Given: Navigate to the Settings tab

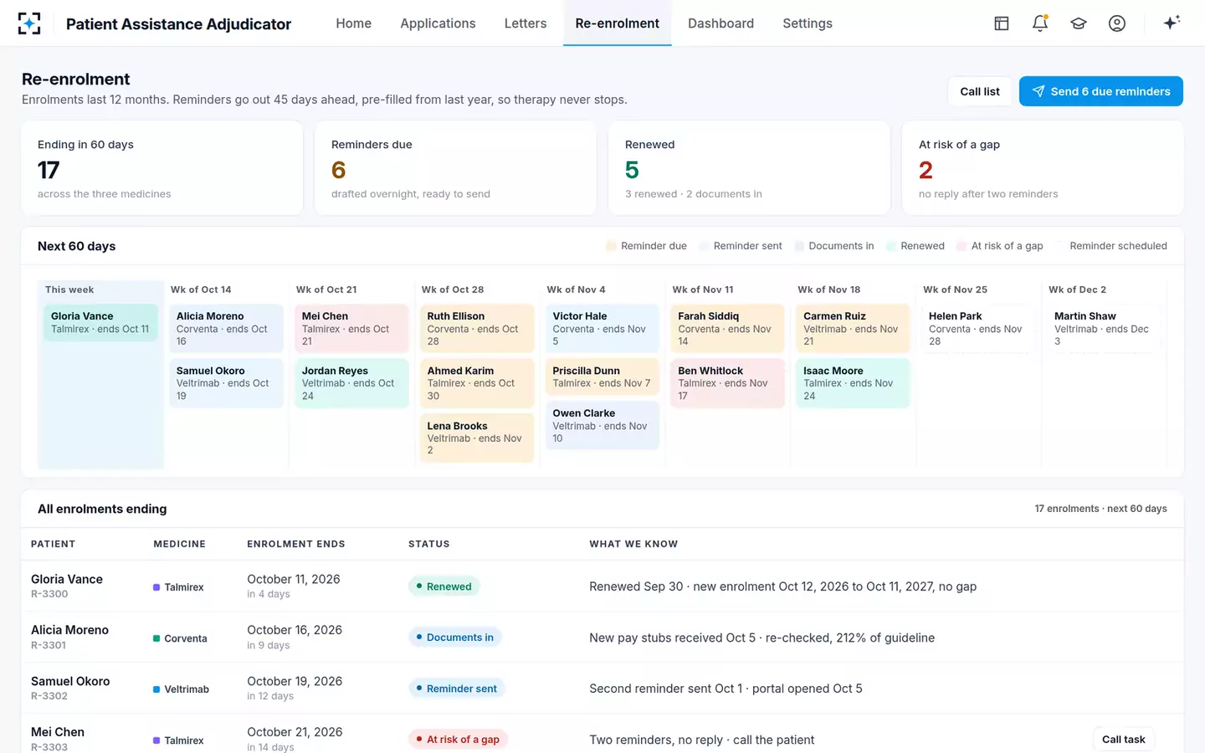Looking at the screenshot, I should pos(808,23).
